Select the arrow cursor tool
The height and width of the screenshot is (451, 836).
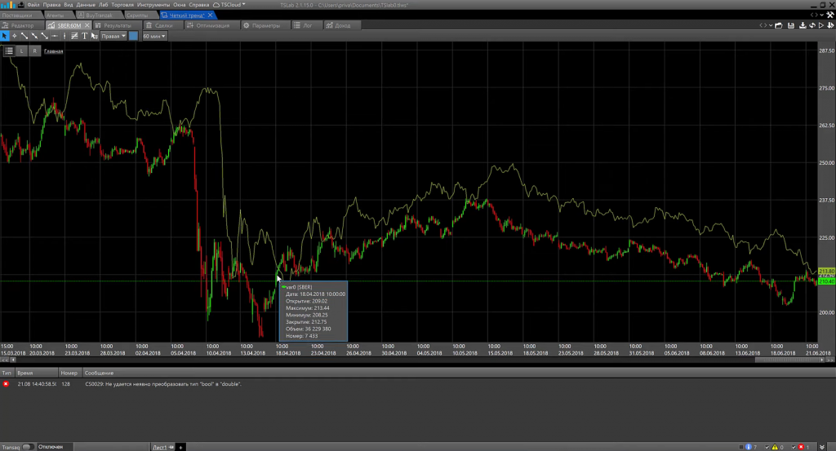(4, 36)
